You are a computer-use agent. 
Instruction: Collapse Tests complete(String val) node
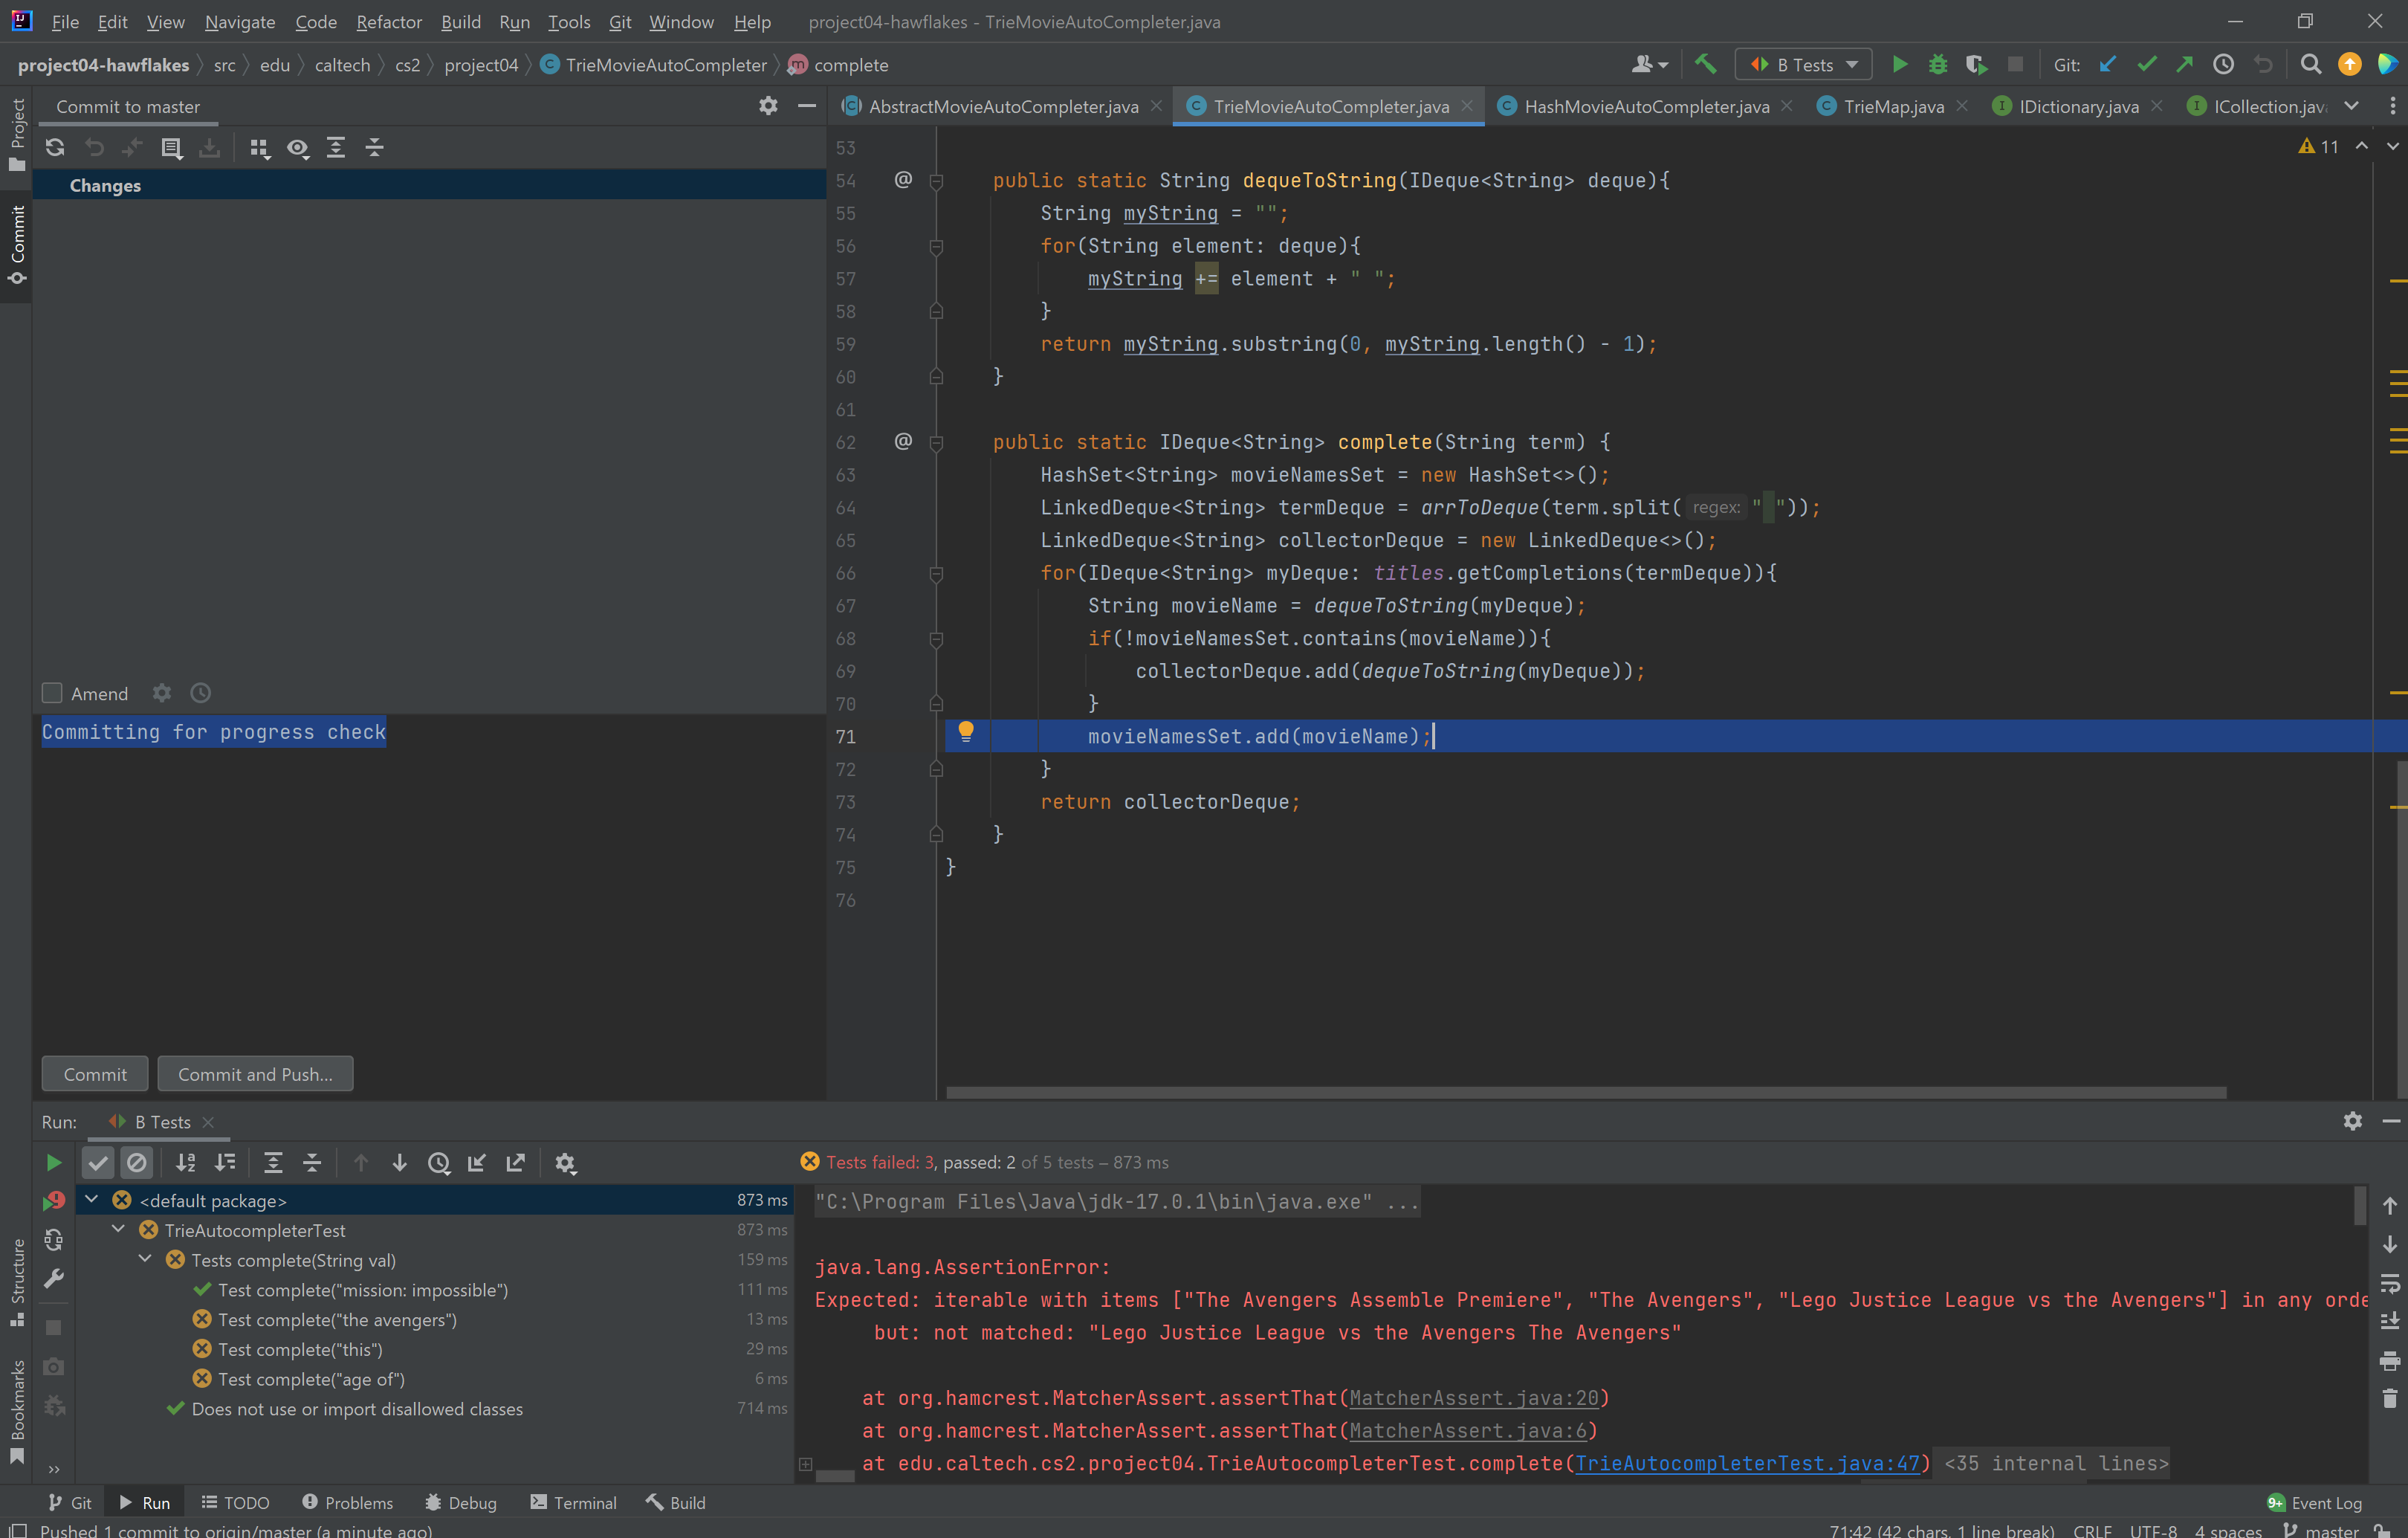click(145, 1259)
